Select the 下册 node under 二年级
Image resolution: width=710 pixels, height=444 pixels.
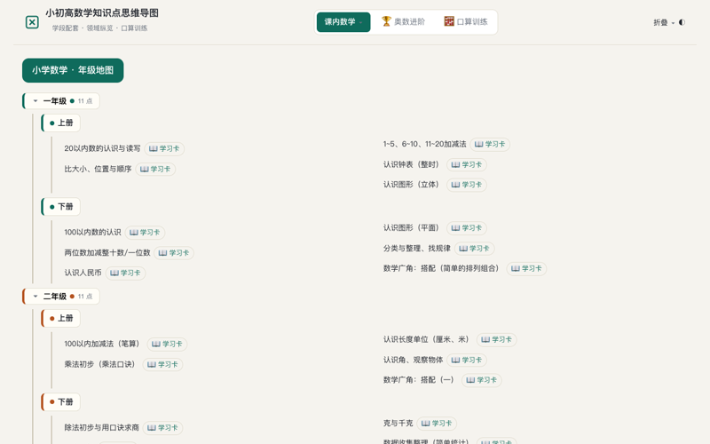pos(61,402)
